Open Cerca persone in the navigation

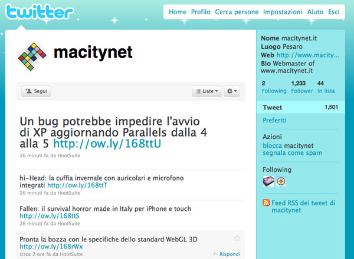pyautogui.click(x=237, y=12)
